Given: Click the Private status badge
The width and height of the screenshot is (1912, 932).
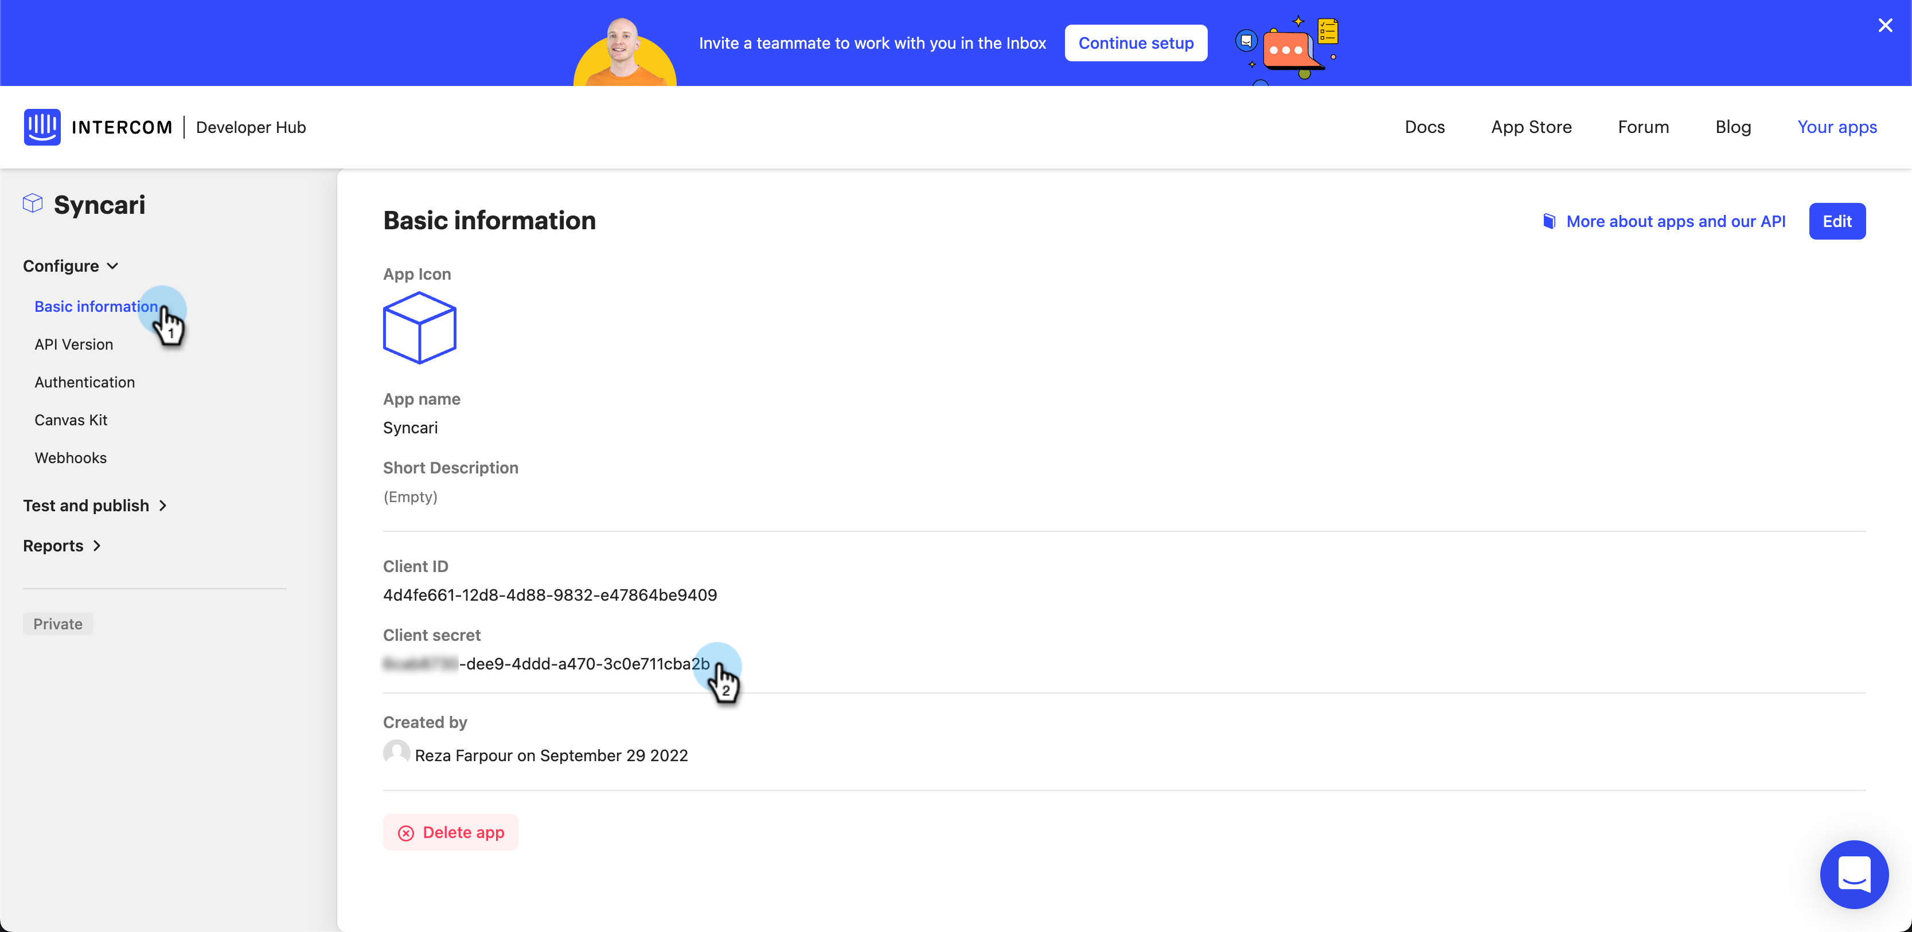Looking at the screenshot, I should click(58, 624).
